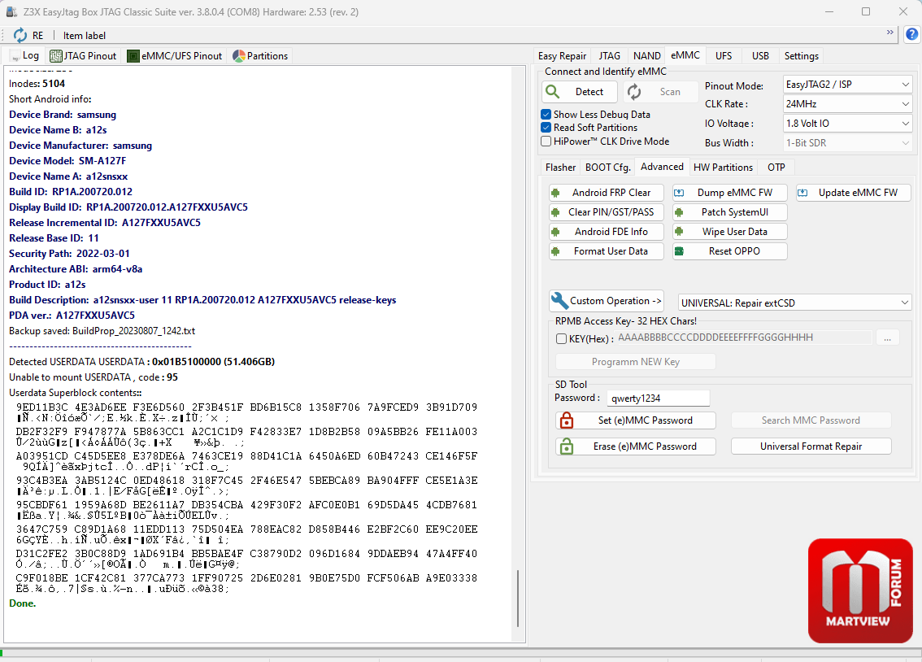Click the green unlocked padlock icon
Viewport: 922px width, 662px height.
tap(566, 446)
